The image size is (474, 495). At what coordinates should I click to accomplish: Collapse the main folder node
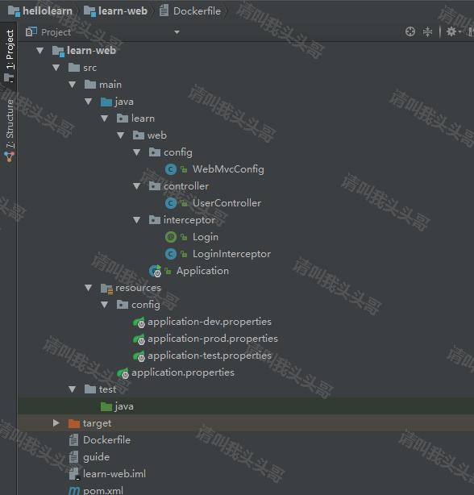[x=73, y=85]
